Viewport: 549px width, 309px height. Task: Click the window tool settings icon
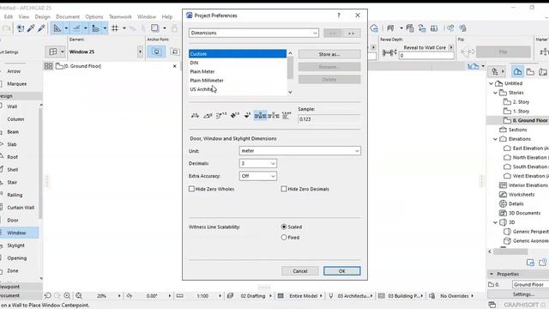[53, 51]
